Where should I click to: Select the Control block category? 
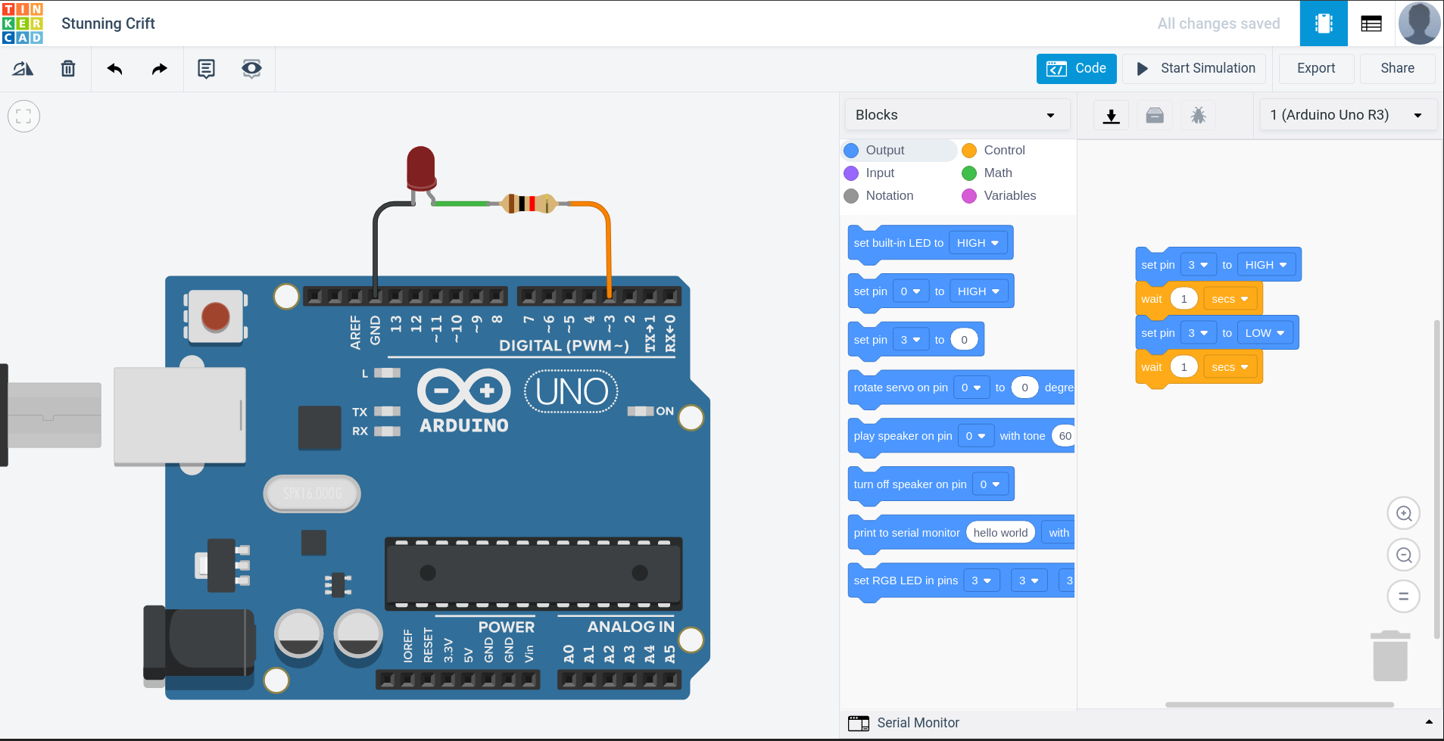[x=993, y=151]
